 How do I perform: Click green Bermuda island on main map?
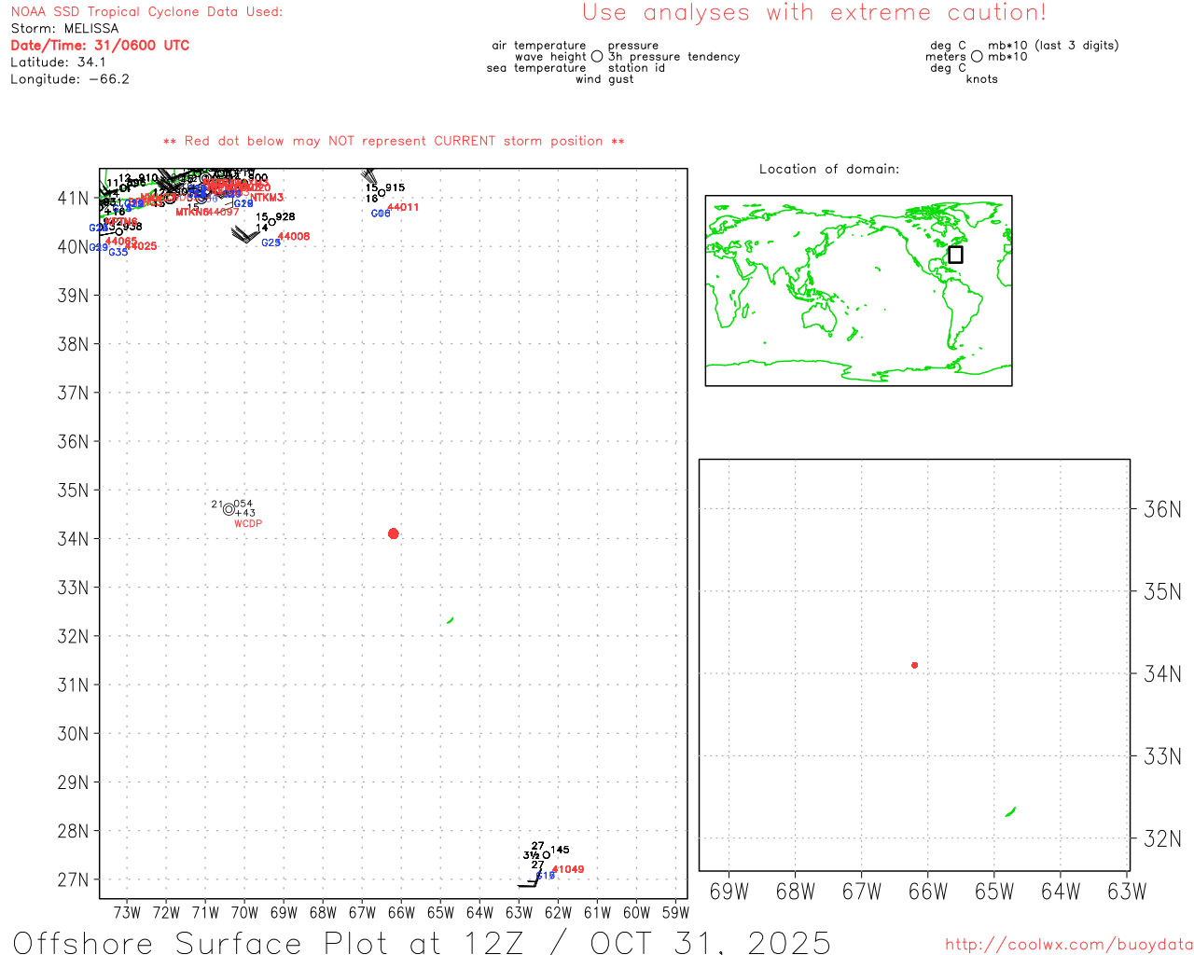click(x=451, y=620)
